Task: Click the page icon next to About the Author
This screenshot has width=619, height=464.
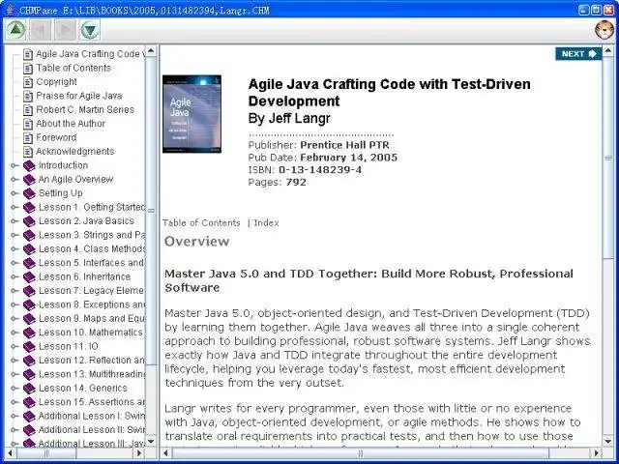Action: [28, 124]
